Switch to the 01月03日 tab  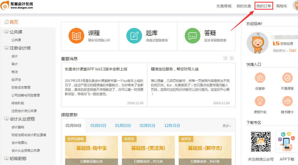coord(98,125)
